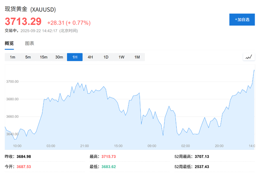
Task: Click the 最高 value 3715.73
Action: pyautogui.click(x=108, y=156)
